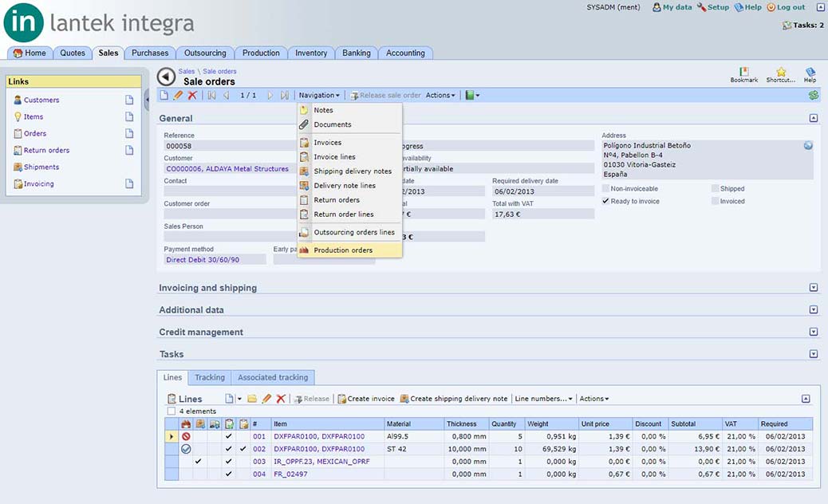Open the Shipments sidebar link

coord(41,167)
